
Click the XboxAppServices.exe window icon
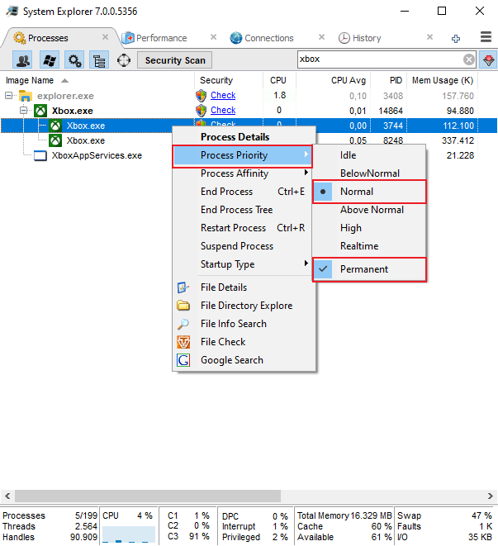40,155
